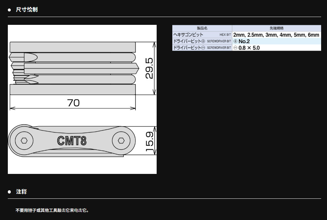Select the 注释 section heading

click(x=22, y=192)
